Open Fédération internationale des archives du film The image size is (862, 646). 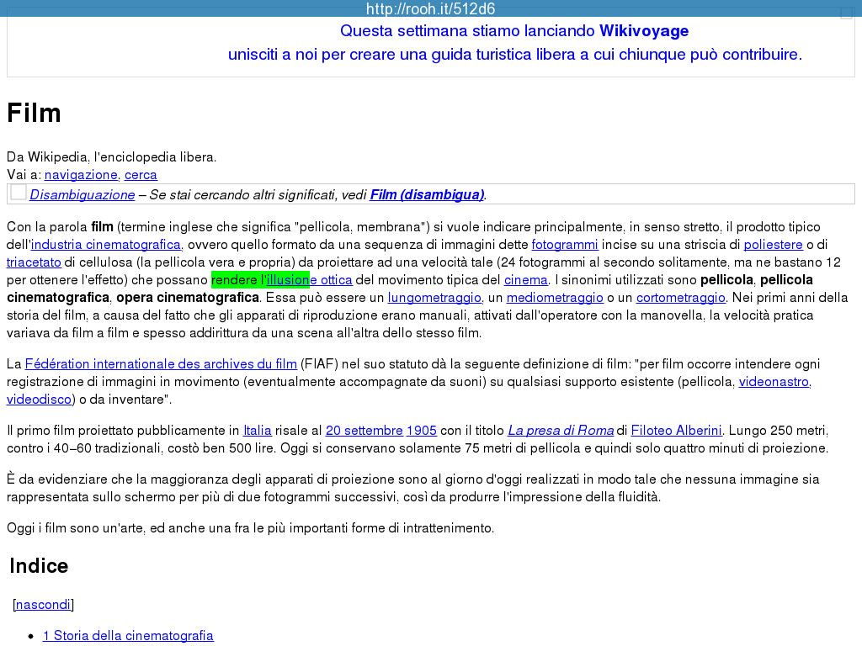pos(161,364)
